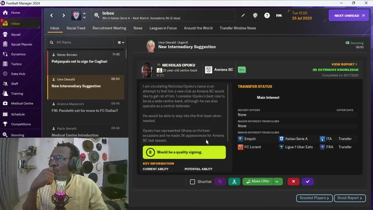Open the Medical Centre Introduction message

point(86,131)
